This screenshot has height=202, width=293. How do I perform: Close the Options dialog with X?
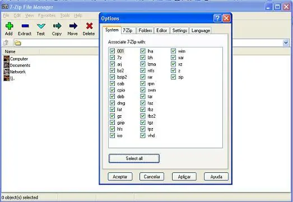(x=226, y=18)
